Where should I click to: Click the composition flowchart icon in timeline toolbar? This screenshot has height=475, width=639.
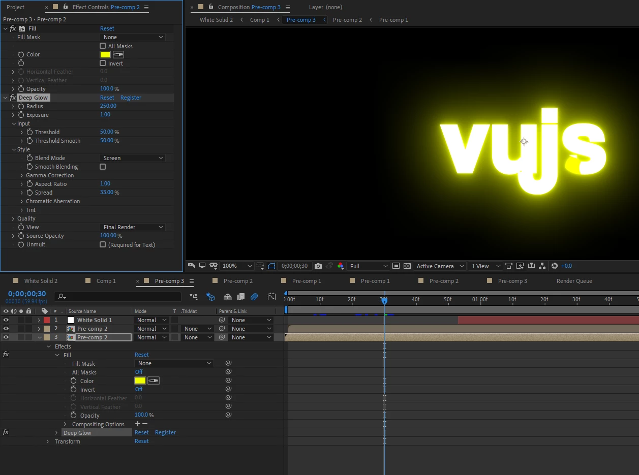click(x=193, y=296)
